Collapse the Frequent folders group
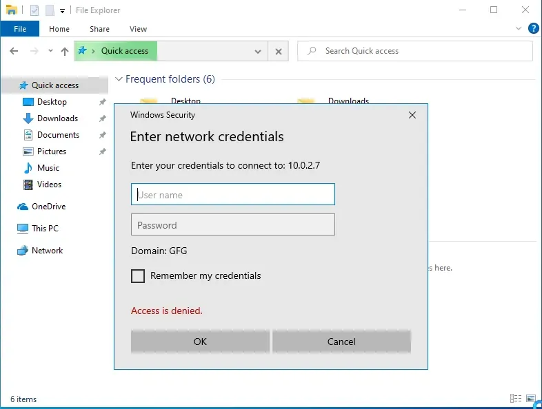The width and height of the screenshot is (542, 409). tap(119, 79)
